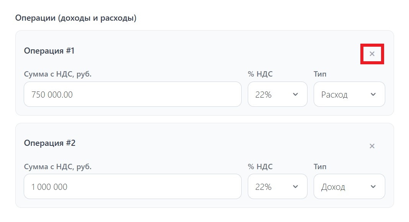The width and height of the screenshot is (409, 222).
Task: Click the dismiss icon in the second operation card
Action: tap(371, 146)
